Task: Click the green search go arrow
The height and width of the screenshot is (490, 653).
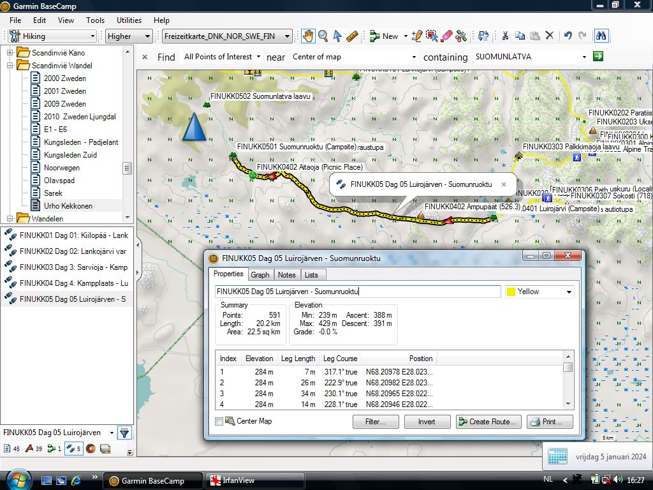Action: pos(598,57)
